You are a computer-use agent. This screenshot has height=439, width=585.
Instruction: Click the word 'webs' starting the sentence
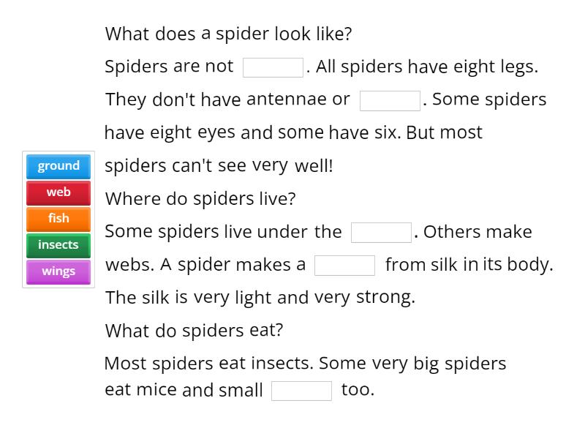point(124,264)
